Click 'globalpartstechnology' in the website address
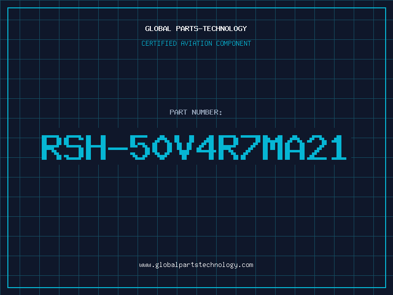 point(196,265)
